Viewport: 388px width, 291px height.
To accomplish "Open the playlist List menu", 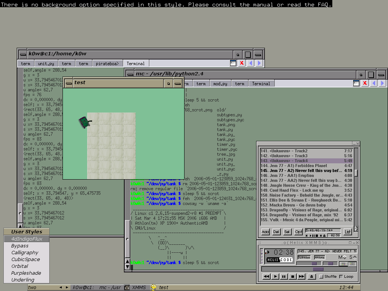I will (347, 232).
